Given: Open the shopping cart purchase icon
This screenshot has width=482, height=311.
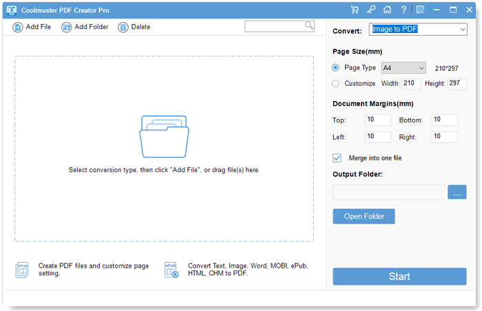Looking at the screenshot, I should tap(355, 10).
